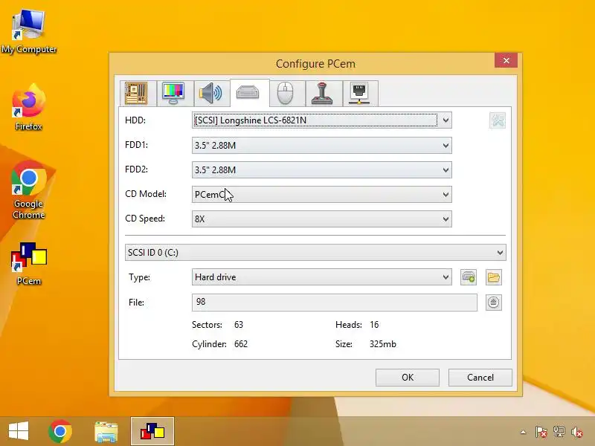This screenshot has width=595, height=446.
Task: Open the network settings tab
Action: click(x=359, y=94)
